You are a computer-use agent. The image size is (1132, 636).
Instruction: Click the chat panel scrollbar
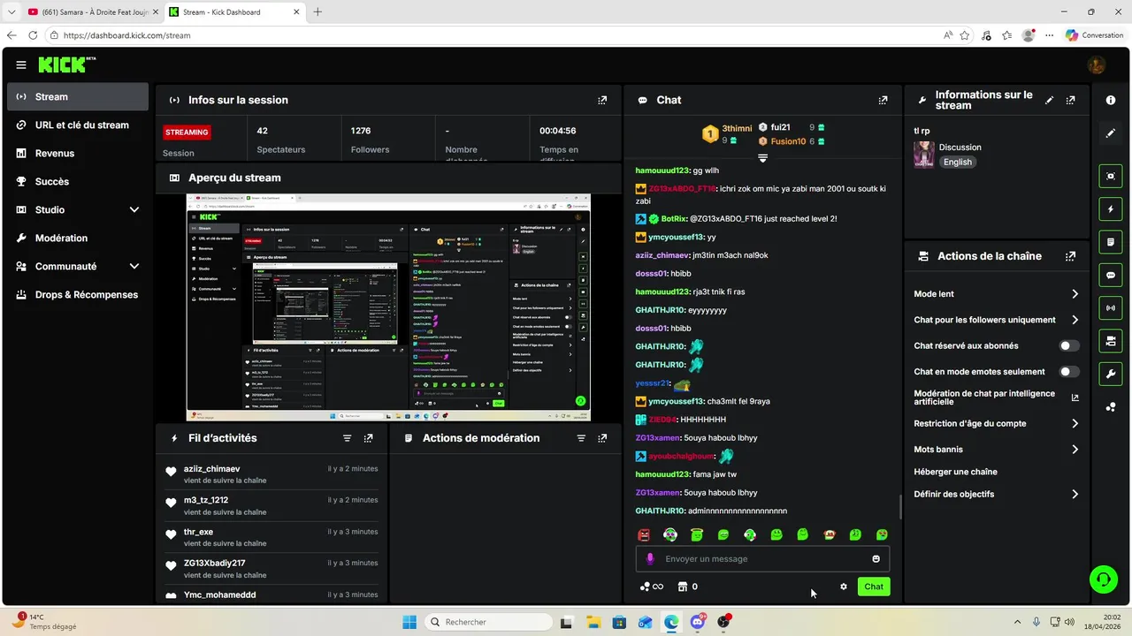[900, 507]
